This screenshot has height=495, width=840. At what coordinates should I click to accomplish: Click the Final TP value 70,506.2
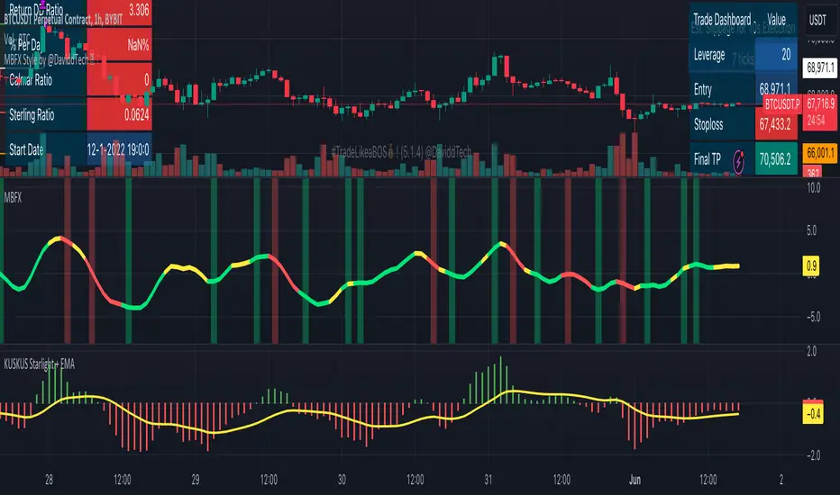(x=776, y=159)
